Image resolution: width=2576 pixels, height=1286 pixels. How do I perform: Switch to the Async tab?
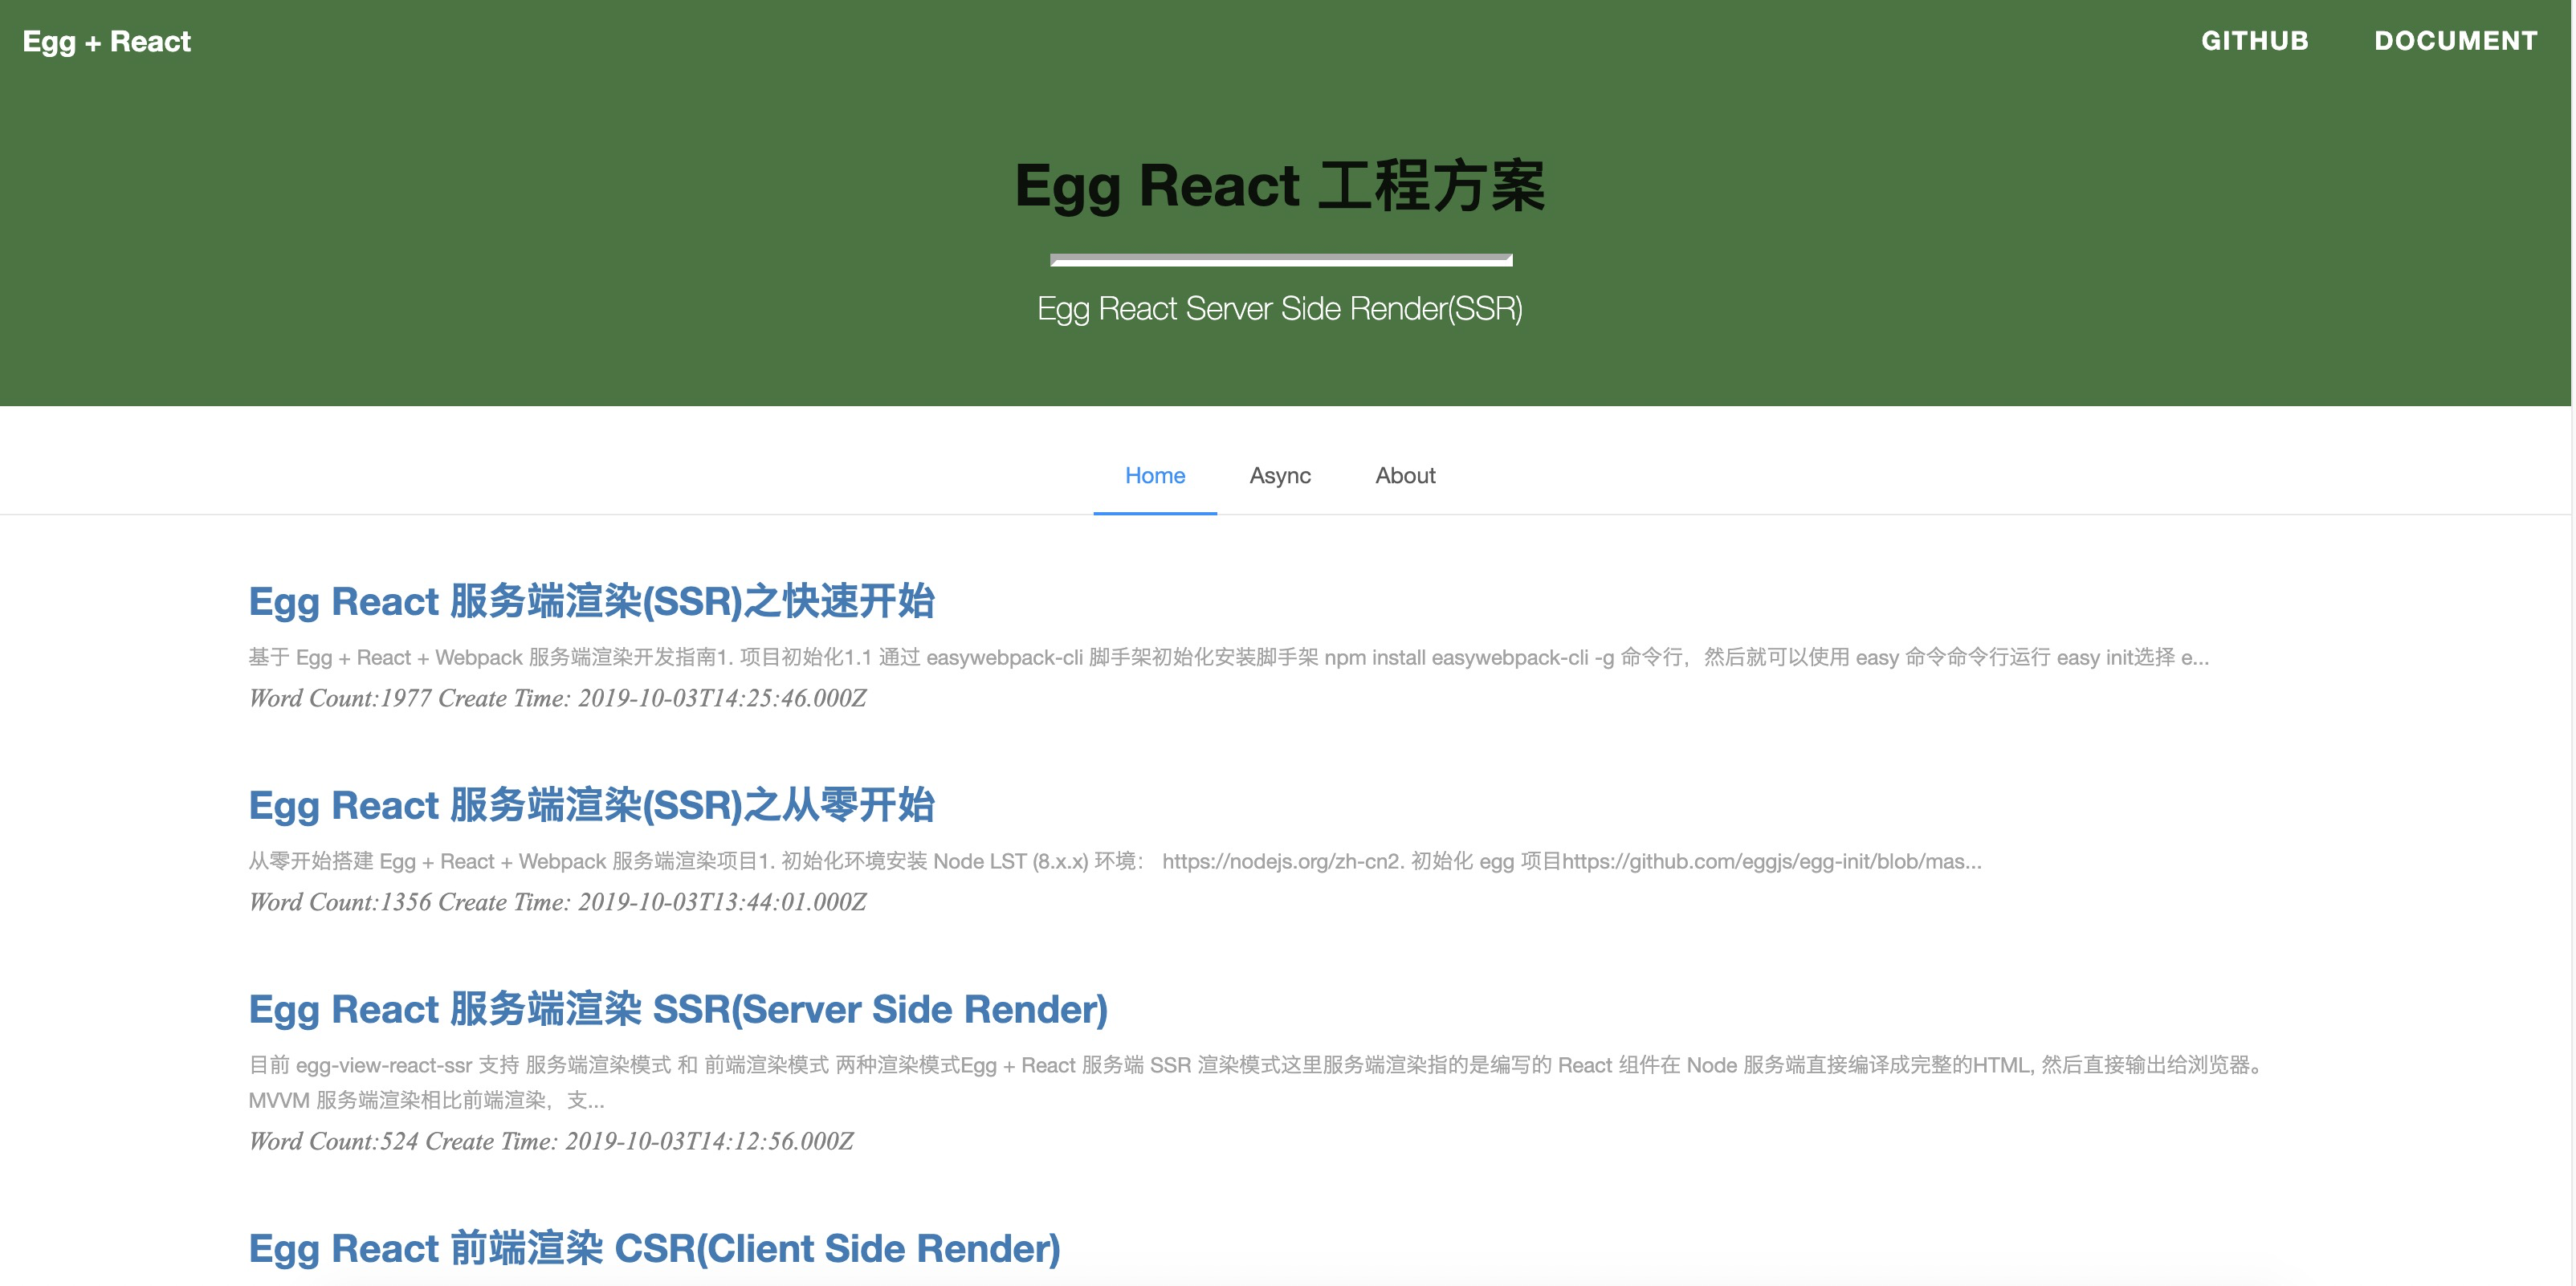click(x=1279, y=476)
